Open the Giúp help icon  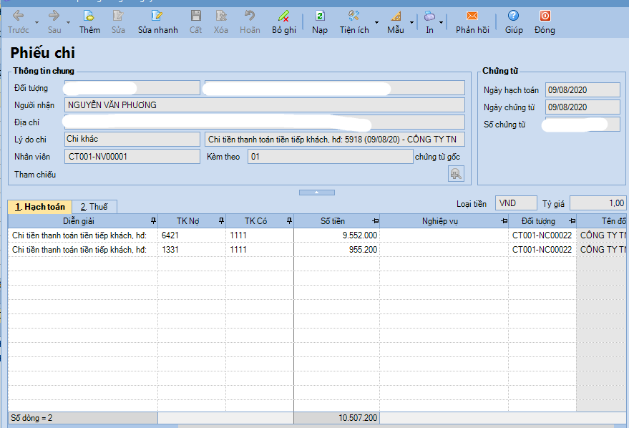point(513,16)
